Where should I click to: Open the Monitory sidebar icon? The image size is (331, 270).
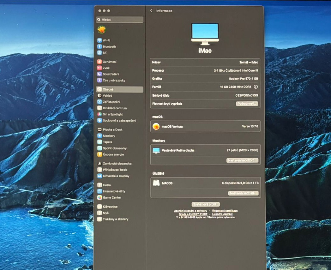tap(99, 136)
